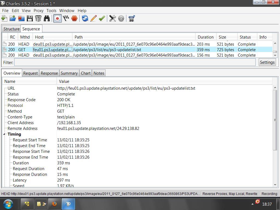
Task: Click the Recording status indicator
Action: [x=269, y=194]
